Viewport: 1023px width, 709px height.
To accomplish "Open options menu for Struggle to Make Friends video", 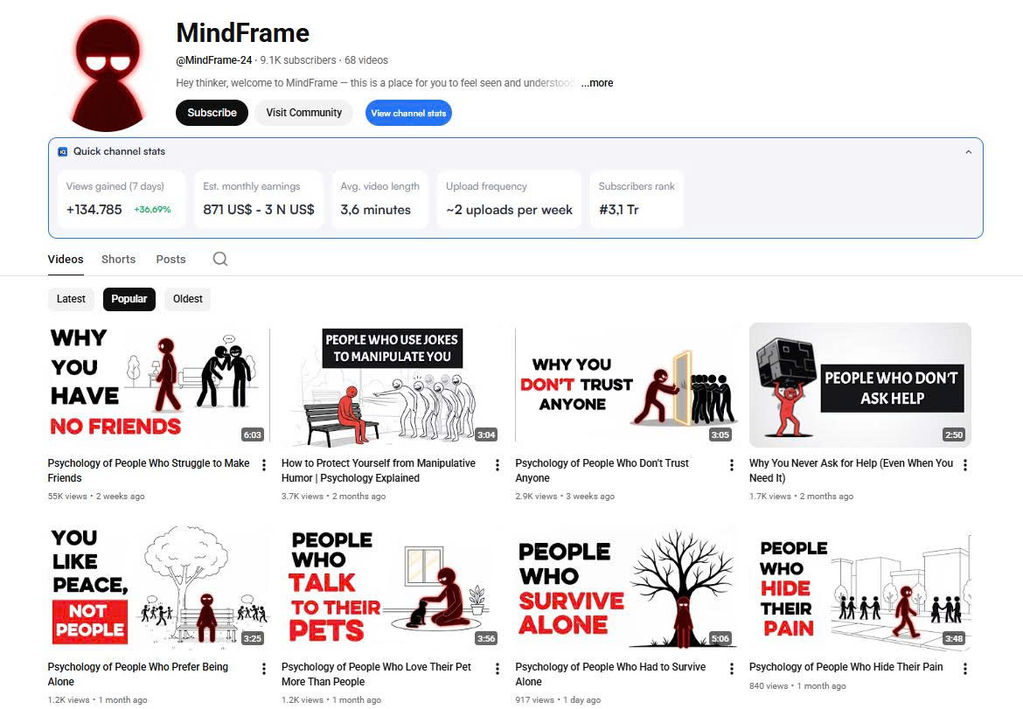I will [263, 464].
